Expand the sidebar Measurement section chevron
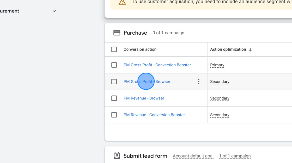The image size is (292, 163). pyautogui.click(x=54, y=11)
